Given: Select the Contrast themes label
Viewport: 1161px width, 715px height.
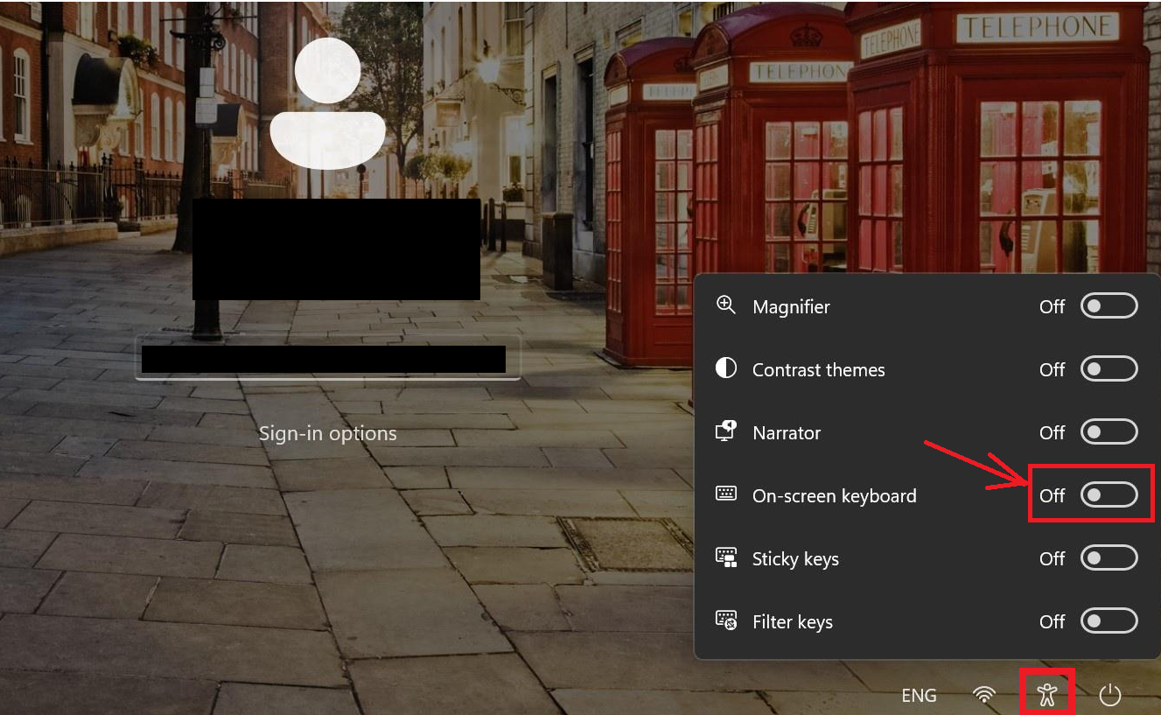Looking at the screenshot, I should click(x=819, y=370).
